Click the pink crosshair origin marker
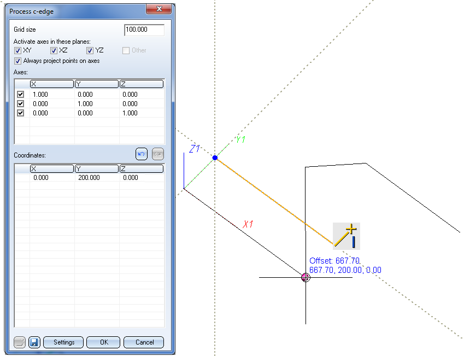This screenshot has width=464, height=356. click(306, 277)
